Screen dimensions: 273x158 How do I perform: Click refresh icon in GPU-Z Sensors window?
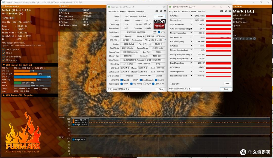click(226, 11)
